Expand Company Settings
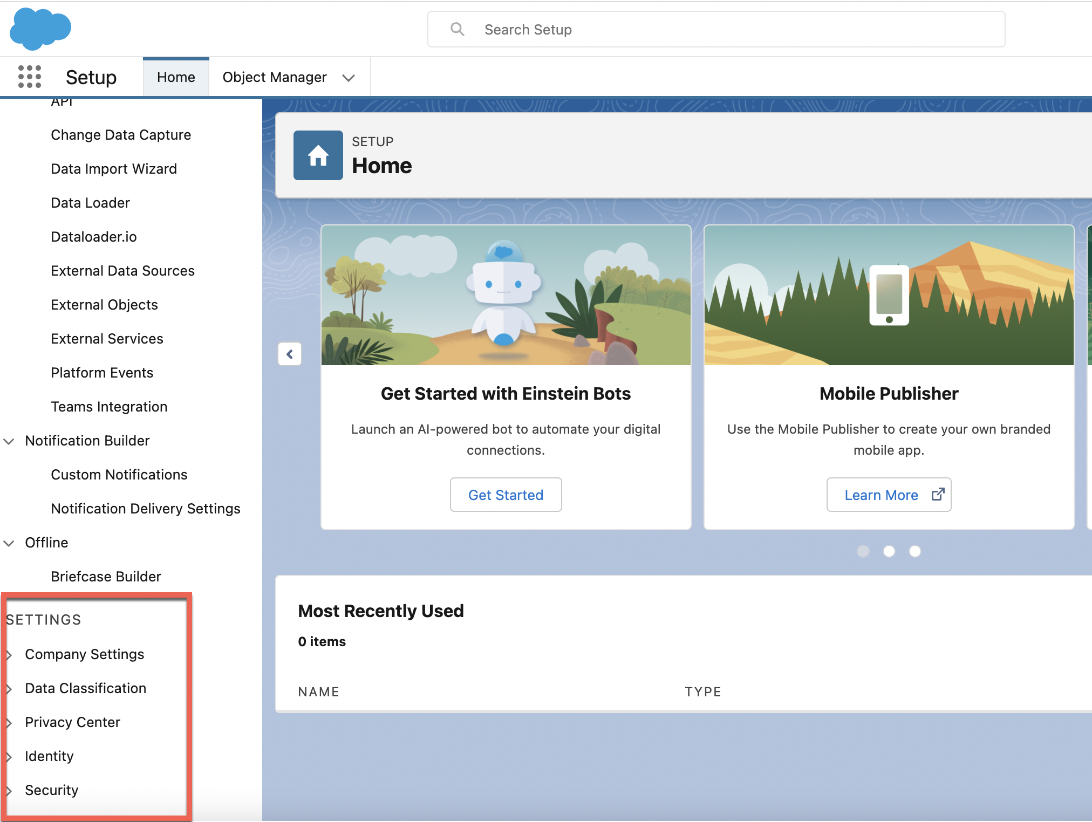 tap(9, 655)
